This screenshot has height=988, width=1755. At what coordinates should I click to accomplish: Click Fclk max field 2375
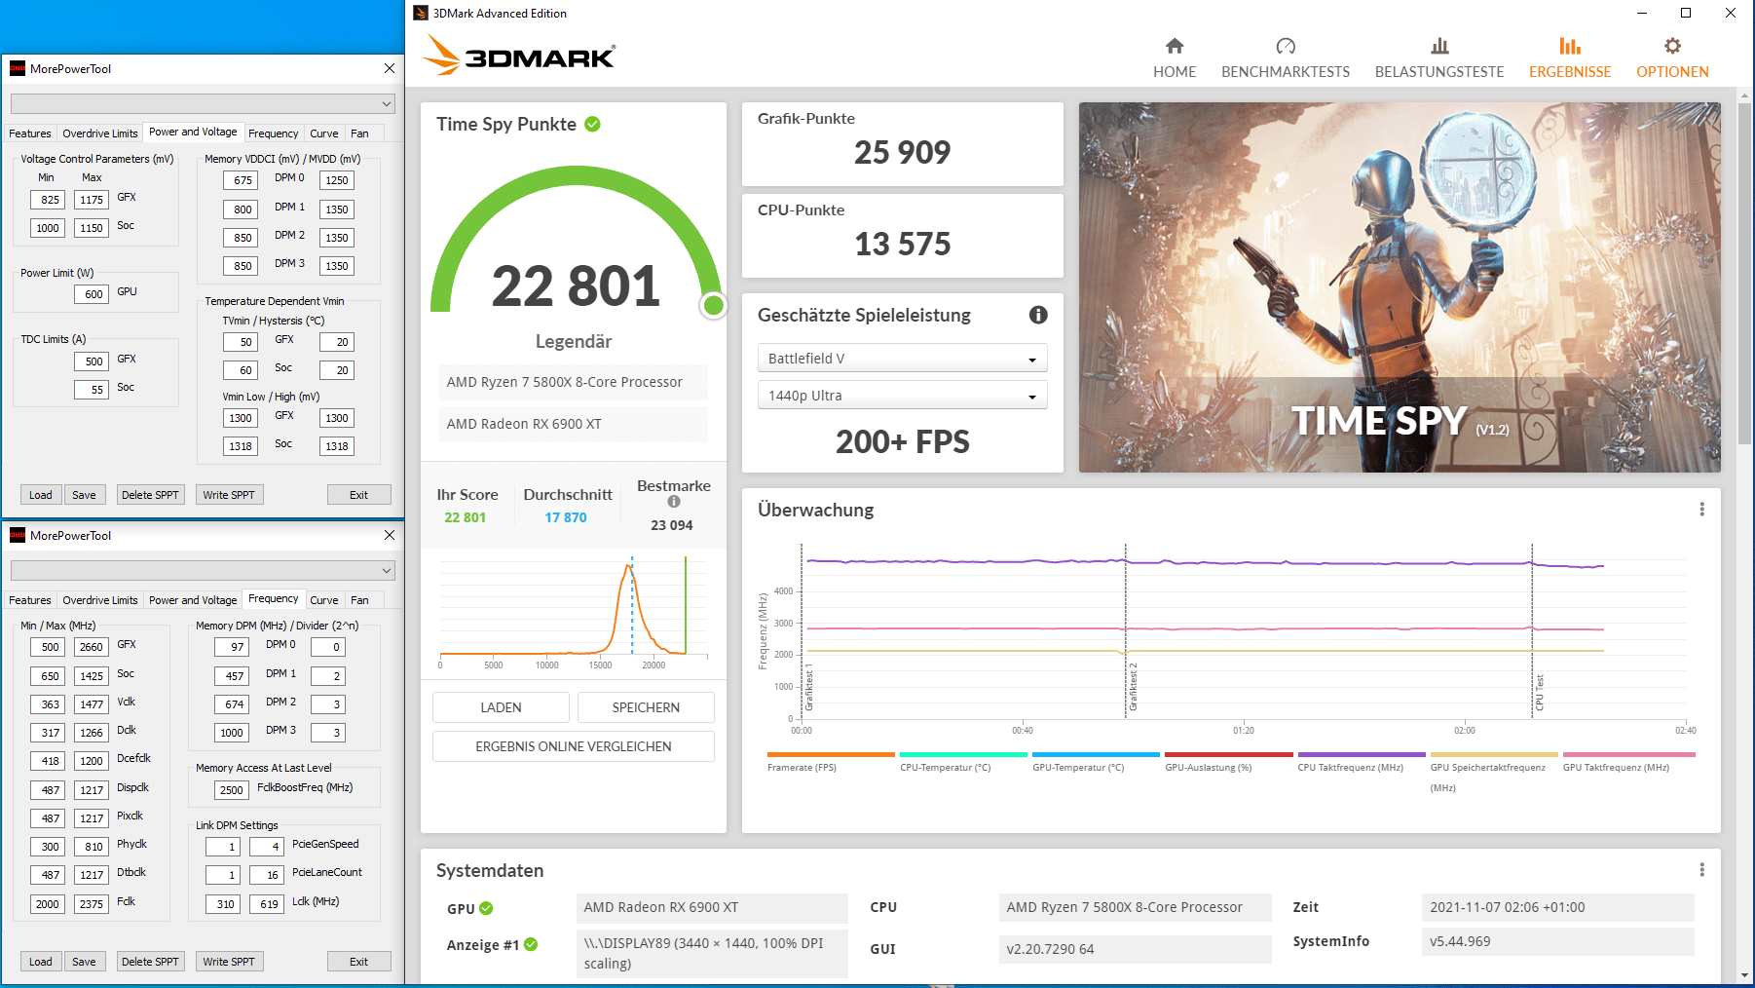(92, 904)
